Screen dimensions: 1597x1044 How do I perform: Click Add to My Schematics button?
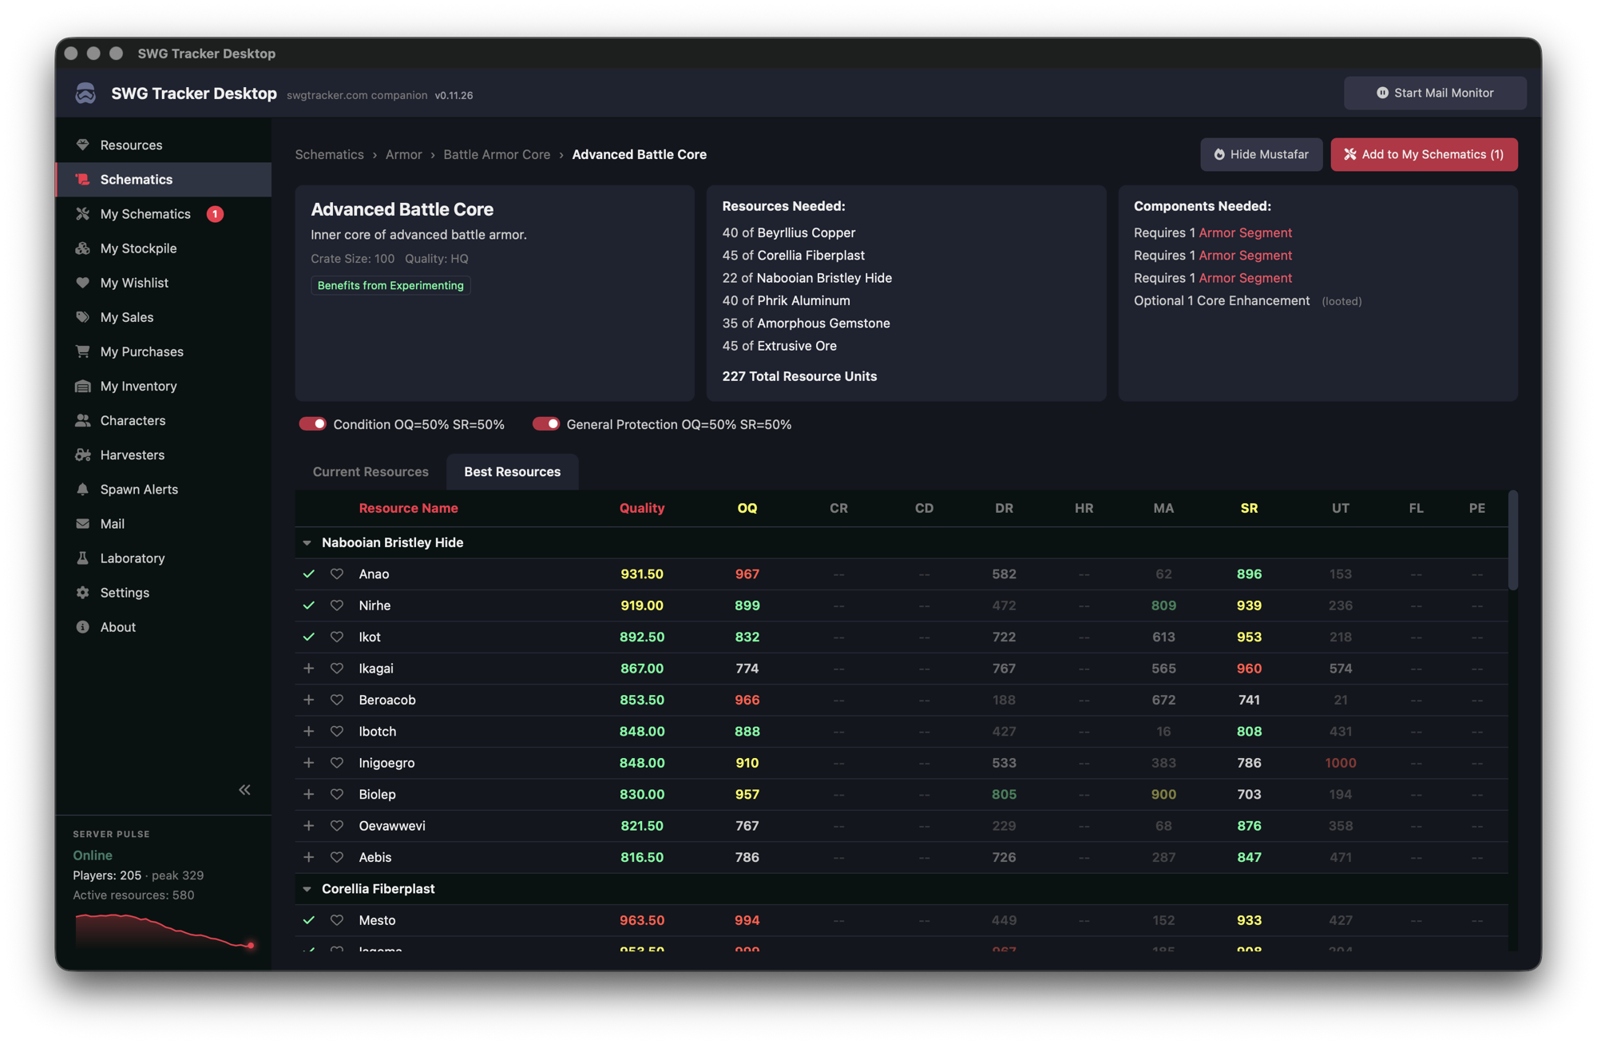click(1424, 154)
